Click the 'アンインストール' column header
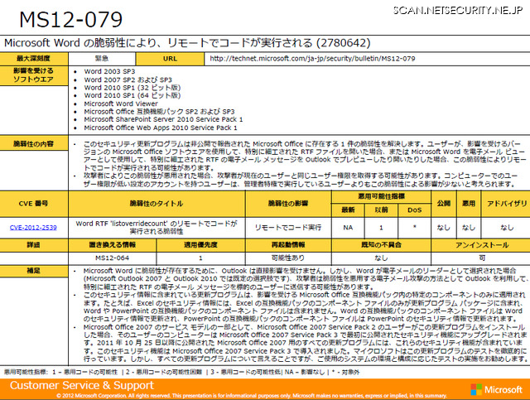The height and width of the screenshot is (400, 530). point(481,245)
